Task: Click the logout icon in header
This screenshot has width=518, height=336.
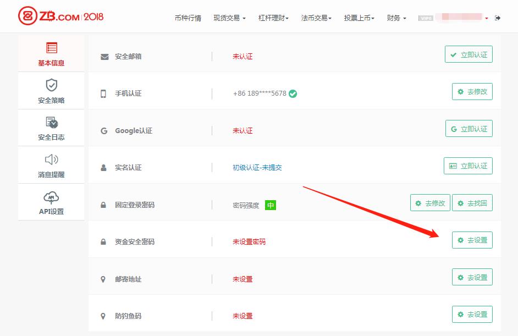Action: 498,18
